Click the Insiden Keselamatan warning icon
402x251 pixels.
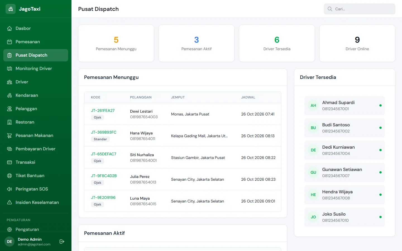pyautogui.click(x=9, y=202)
